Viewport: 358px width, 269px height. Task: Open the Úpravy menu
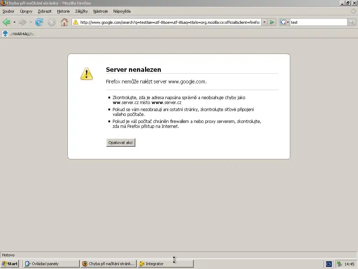(26, 11)
